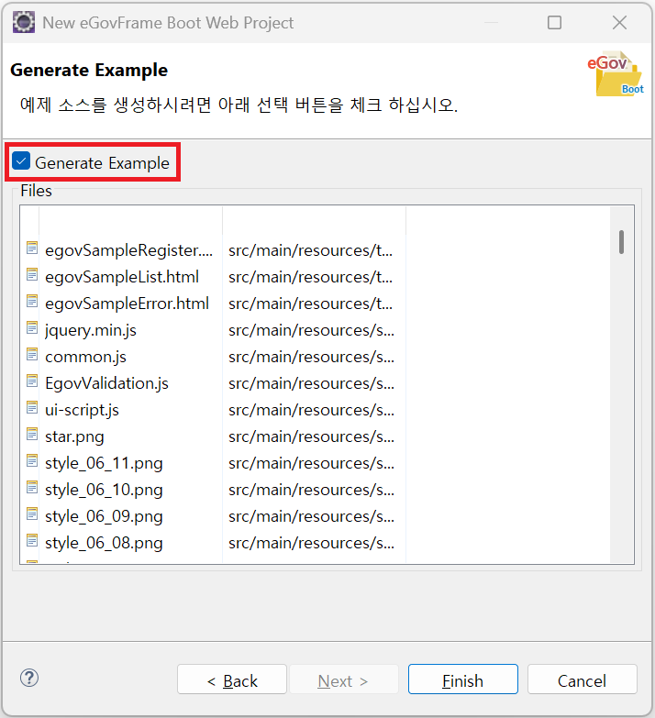Click the path cell of style_06_11.png row
Screen dimensions: 655x718
coord(312,463)
